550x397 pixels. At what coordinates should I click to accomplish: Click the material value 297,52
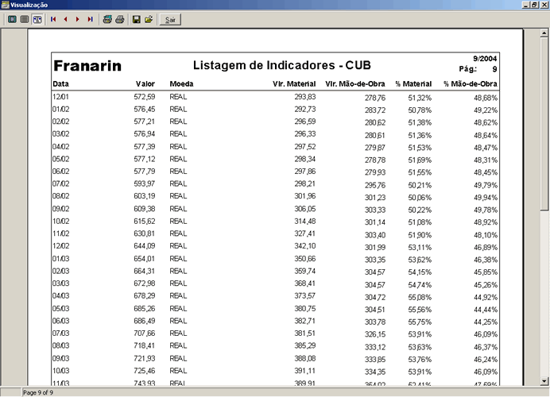click(305, 146)
